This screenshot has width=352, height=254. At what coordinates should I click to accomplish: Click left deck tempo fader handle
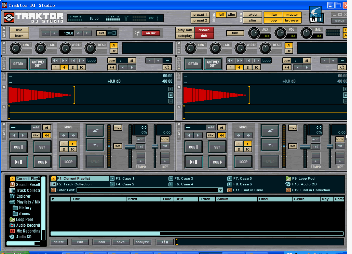click(130, 146)
